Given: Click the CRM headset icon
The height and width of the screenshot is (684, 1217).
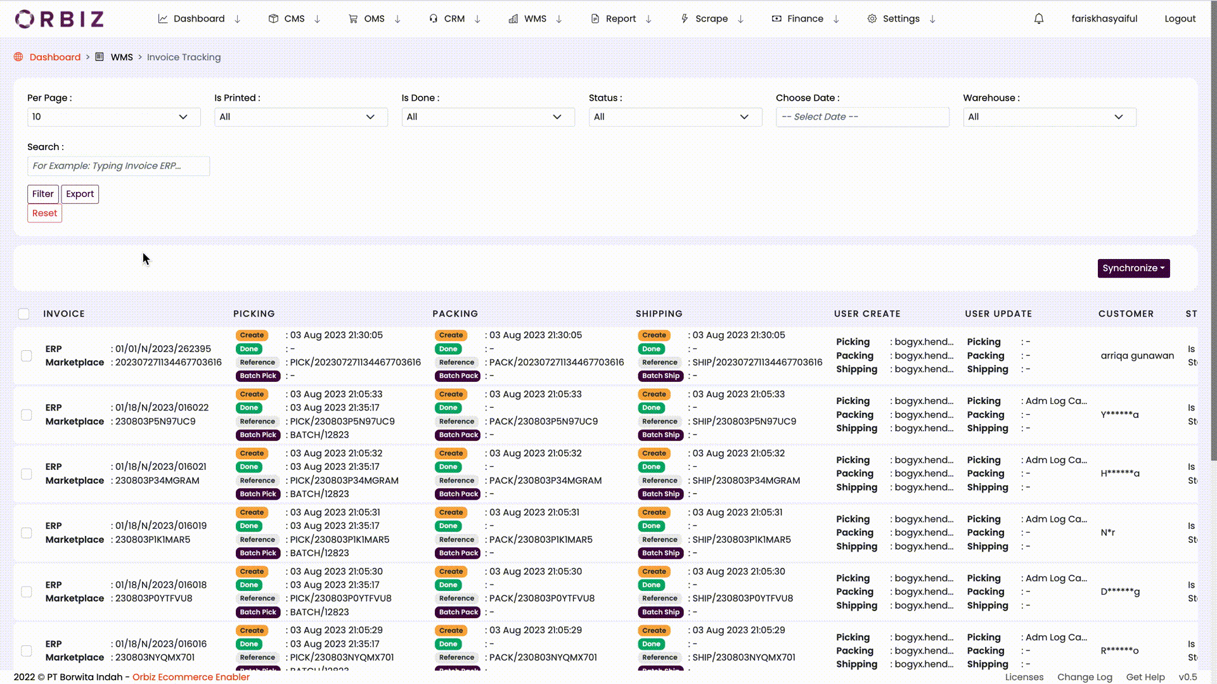Looking at the screenshot, I should coord(434,19).
